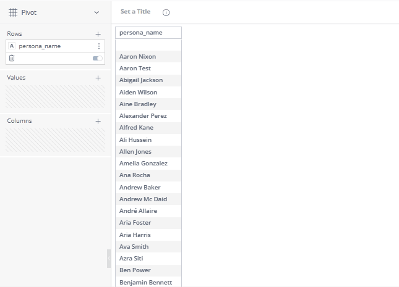Open the Pivot chart type dropdown

click(x=96, y=12)
